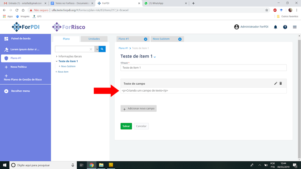Open File Explorer from the taskbar
This screenshot has height=169, width=301.
101,165
